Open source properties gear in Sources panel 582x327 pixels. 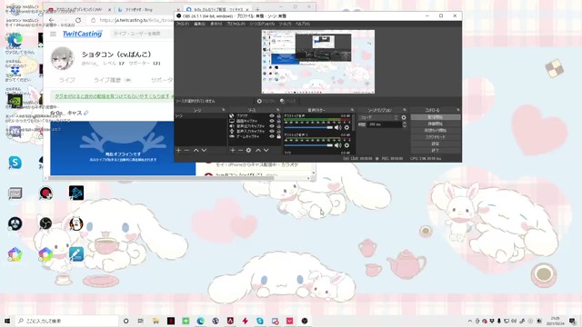(x=248, y=150)
